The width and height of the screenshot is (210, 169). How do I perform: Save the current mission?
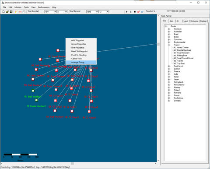coord(11,12)
